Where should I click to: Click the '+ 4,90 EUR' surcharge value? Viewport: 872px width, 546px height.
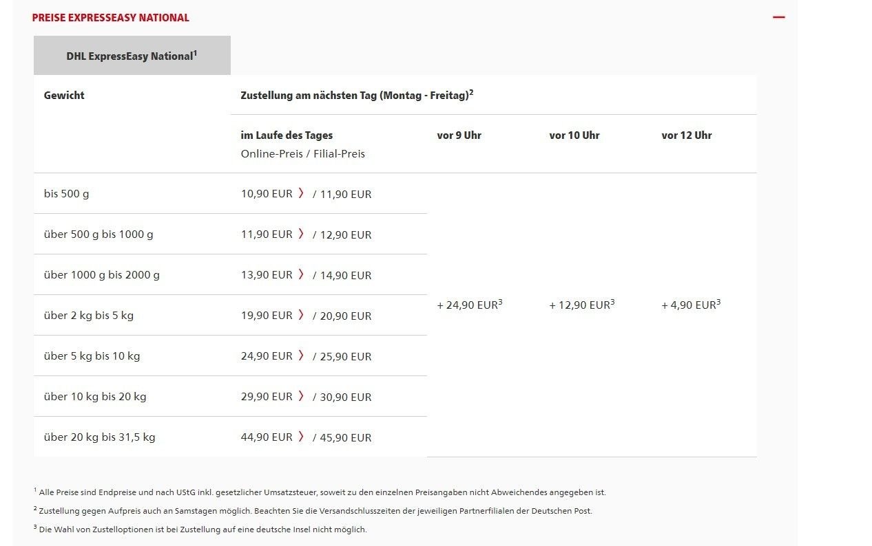pyautogui.click(x=691, y=305)
